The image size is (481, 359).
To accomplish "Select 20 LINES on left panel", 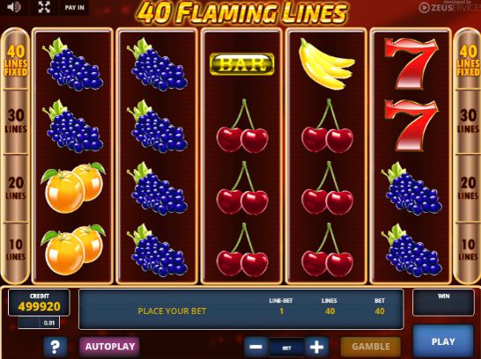I will click(x=16, y=187).
